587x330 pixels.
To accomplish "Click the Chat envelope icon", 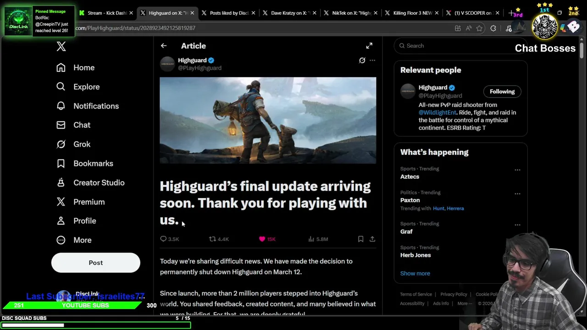I will tap(61, 125).
